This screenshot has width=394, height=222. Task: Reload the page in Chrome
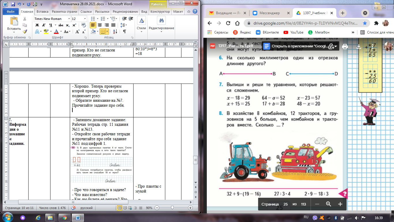coord(228,23)
